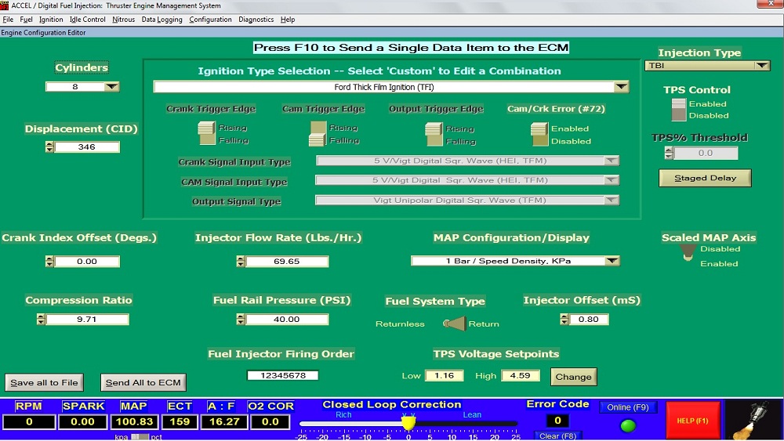Screen dimensions: 784x441
Task: Toggle the TPS Control enabled/disabled switch
Action: [678, 110]
